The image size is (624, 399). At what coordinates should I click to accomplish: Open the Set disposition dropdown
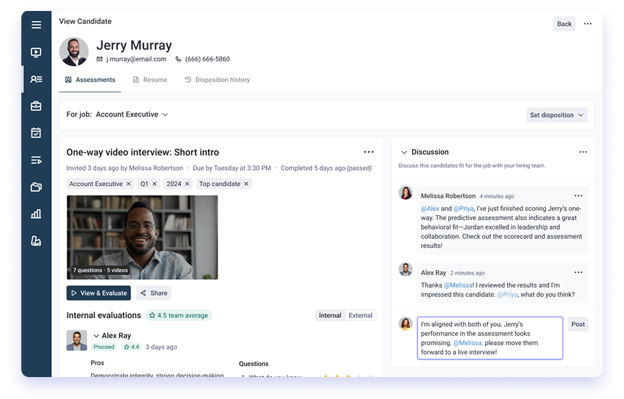point(557,115)
